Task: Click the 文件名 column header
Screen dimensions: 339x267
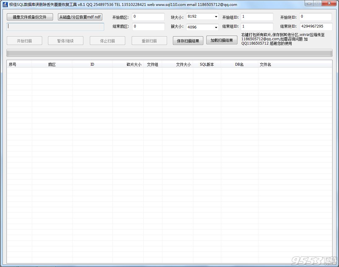Action: (x=265, y=64)
